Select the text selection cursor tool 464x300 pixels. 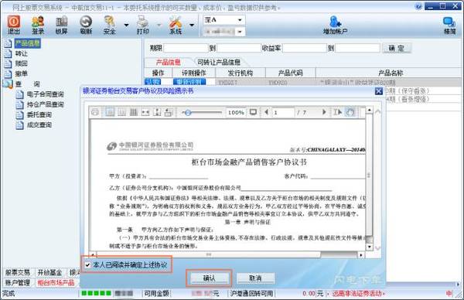pos(338,112)
